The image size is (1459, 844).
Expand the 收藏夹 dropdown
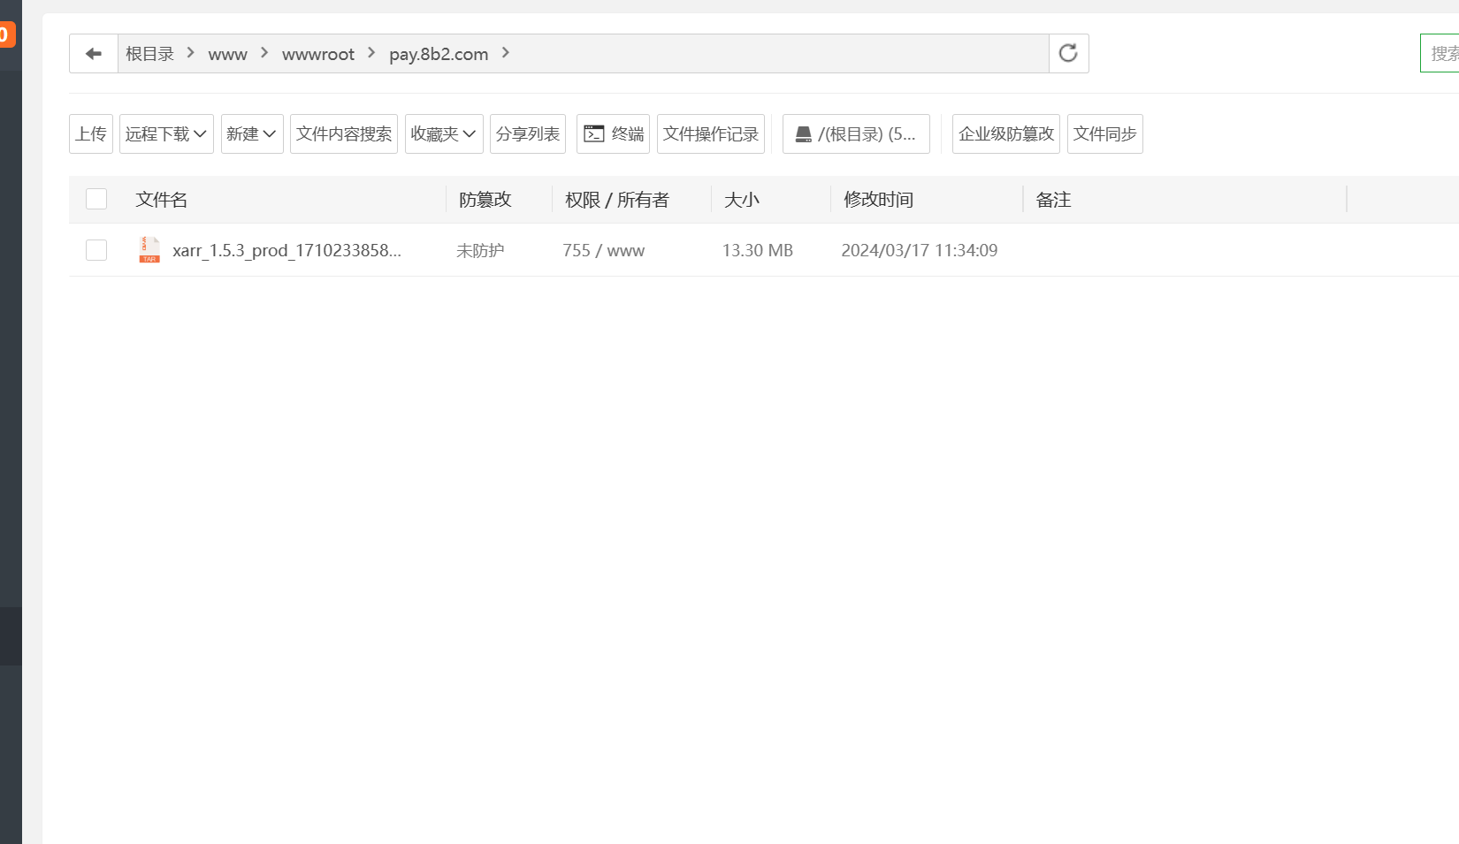(x=443, y=133)
